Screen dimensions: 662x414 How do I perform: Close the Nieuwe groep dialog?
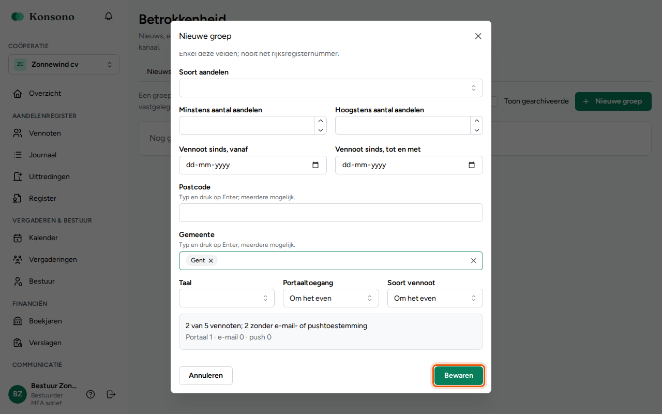[x=478, y=36]
